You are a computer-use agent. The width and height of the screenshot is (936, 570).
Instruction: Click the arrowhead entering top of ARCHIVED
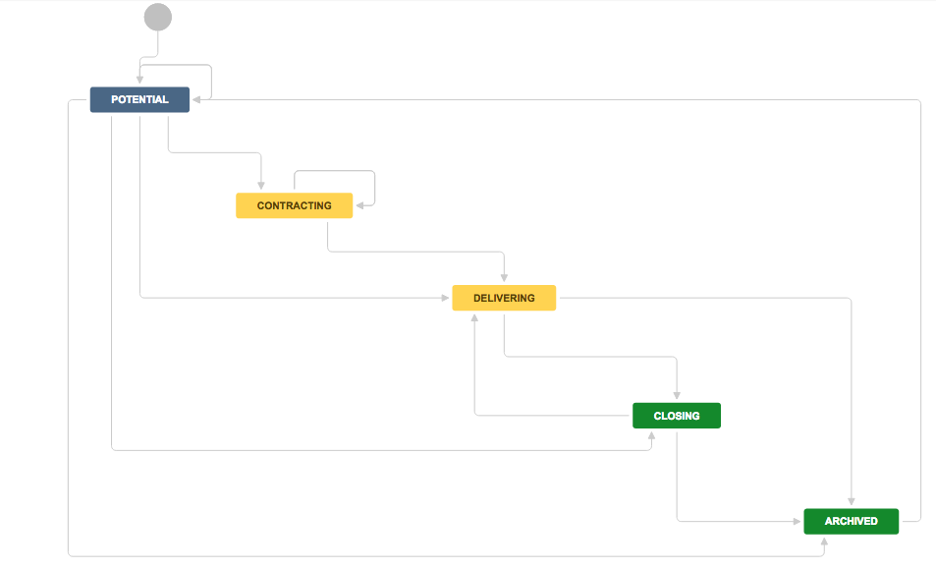pyautogui.click(x=851, y=501)
